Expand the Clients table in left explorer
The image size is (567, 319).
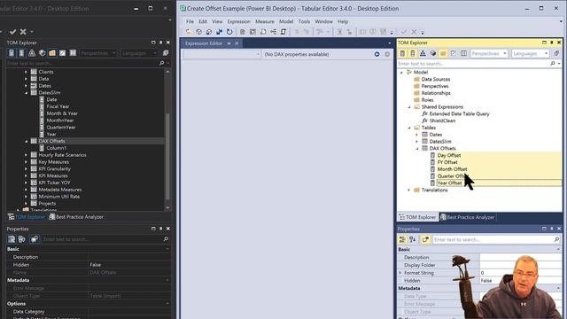coord(26,72)
